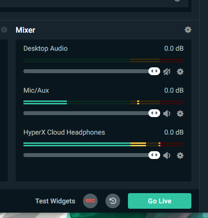This screenshot has width=208, height=218.
Task: Click the Desktop Audio label
Action: (x=45, y=48)
